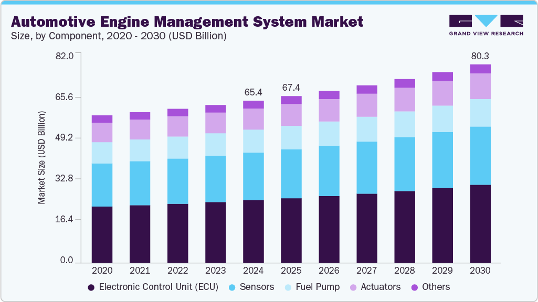538x302 pixels.
Task: Click the Sensors legend color dot
Action: pyautogui.click(x=232, y=287)
